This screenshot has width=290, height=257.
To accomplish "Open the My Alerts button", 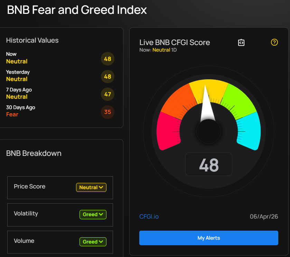I will pos(209,238).
